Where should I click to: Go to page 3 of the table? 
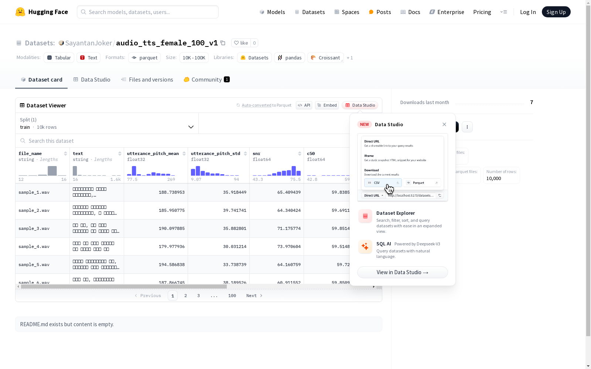(x=198, y=296)
